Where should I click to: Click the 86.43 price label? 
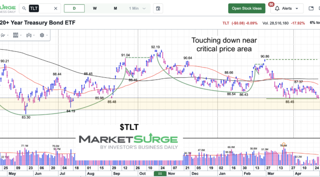pos(244,95)
